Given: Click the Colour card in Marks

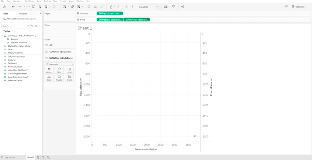Looking at the screenshot, I should tap(49, 70).
